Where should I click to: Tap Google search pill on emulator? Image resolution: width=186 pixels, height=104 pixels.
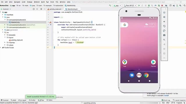click(x=124, y=25)
